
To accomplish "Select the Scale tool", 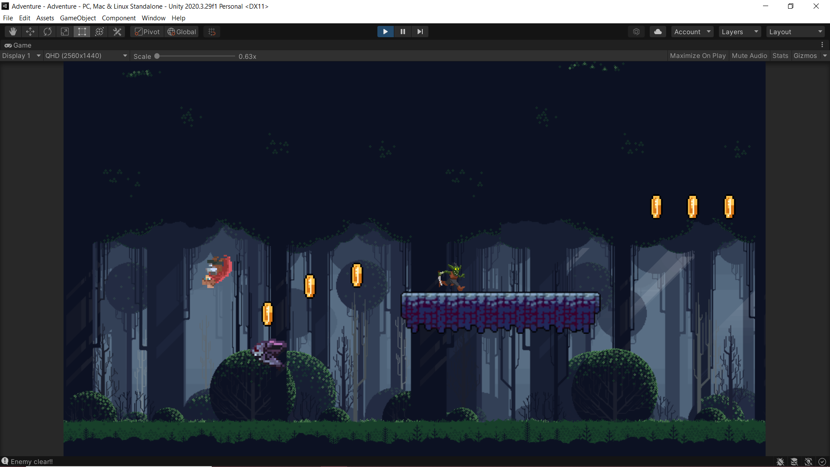I will click(64, 31).
